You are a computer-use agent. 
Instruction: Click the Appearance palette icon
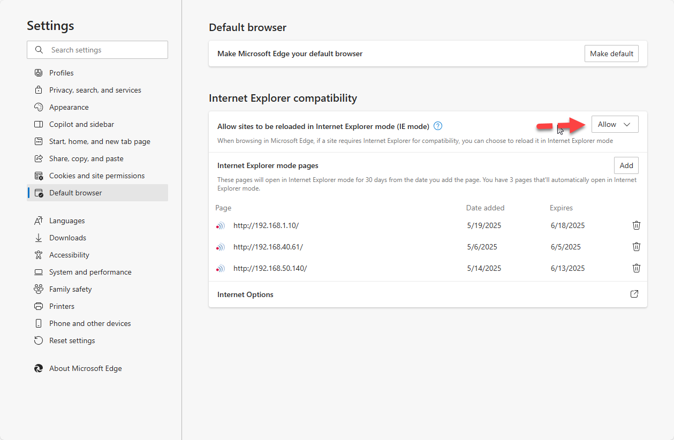tap(39, 107)
